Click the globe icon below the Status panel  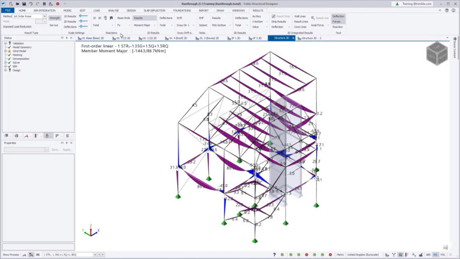[x=16, y=135]
